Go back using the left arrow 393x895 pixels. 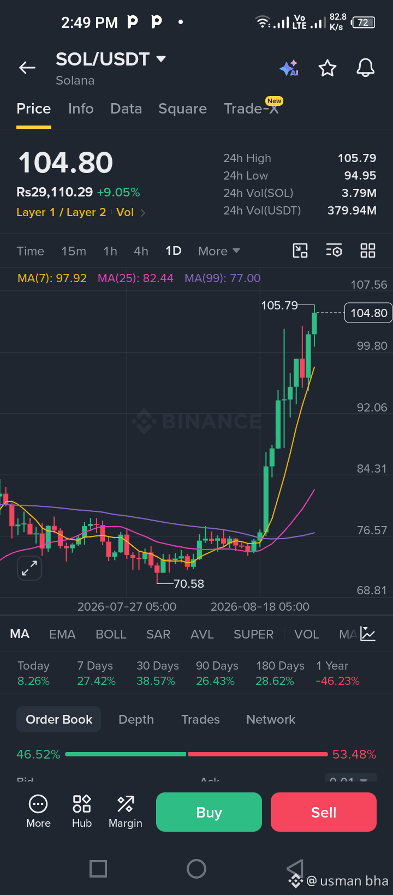pos(27,68)
